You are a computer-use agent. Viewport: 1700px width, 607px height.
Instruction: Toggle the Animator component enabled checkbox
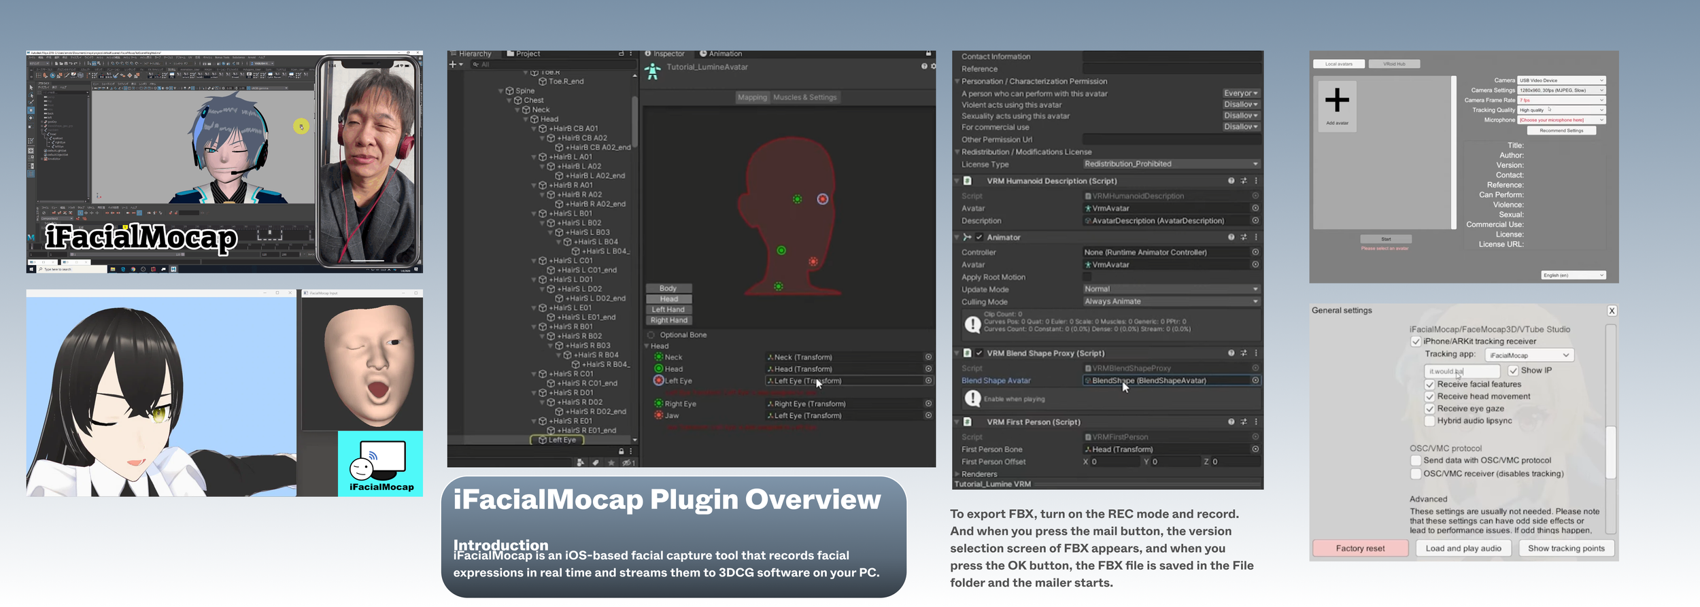pos(979,237)
